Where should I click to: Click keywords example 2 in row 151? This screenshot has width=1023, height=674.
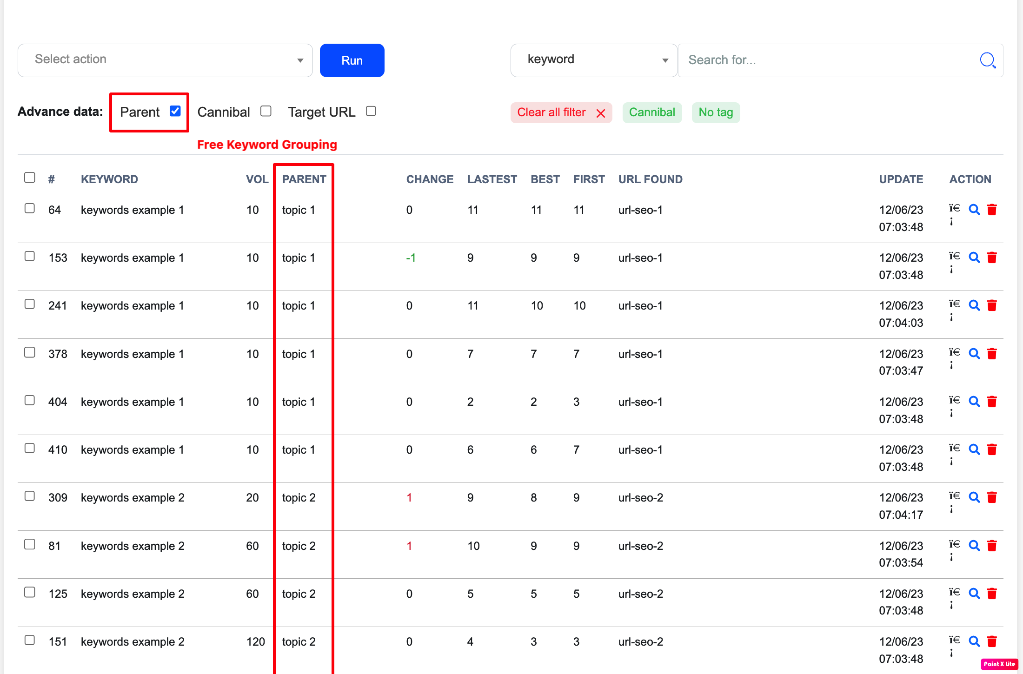click(133, 642)
